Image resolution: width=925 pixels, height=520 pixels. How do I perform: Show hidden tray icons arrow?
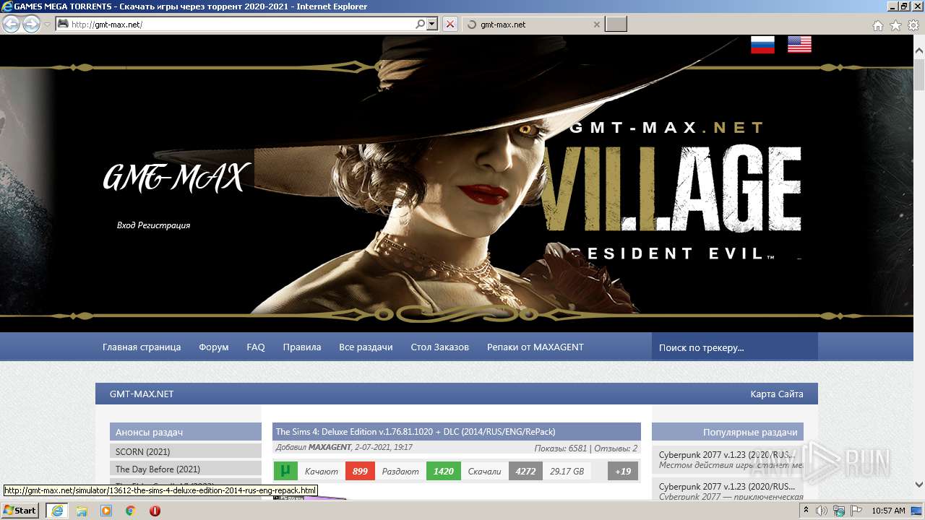click(x=806, y=511)
